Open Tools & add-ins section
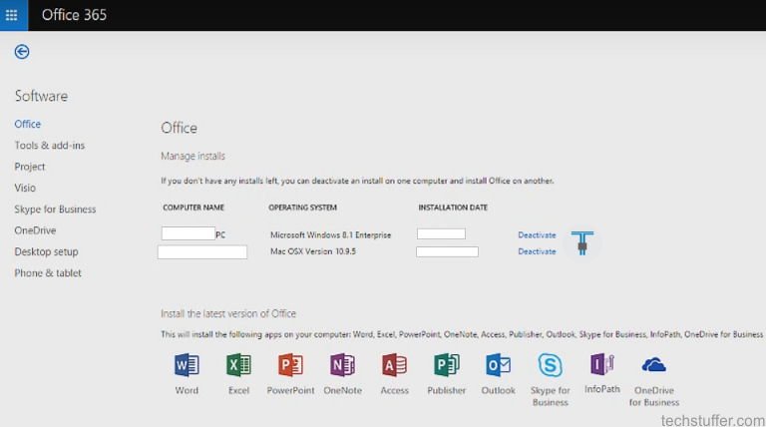 point(49,146)
